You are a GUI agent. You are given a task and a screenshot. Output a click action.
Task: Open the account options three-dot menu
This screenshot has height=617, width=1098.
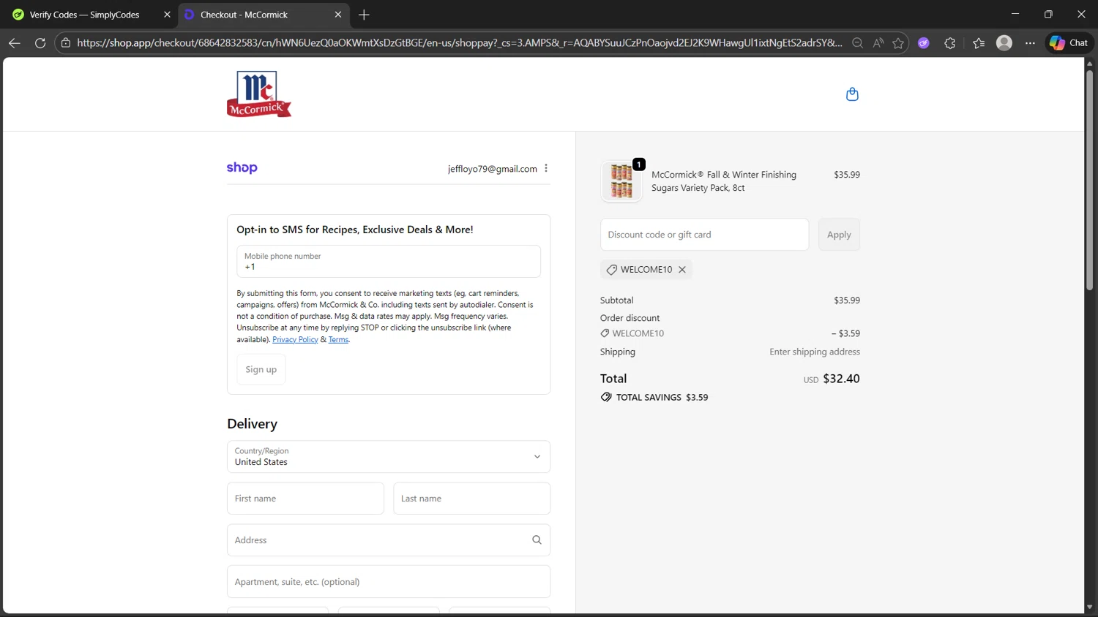546,168
